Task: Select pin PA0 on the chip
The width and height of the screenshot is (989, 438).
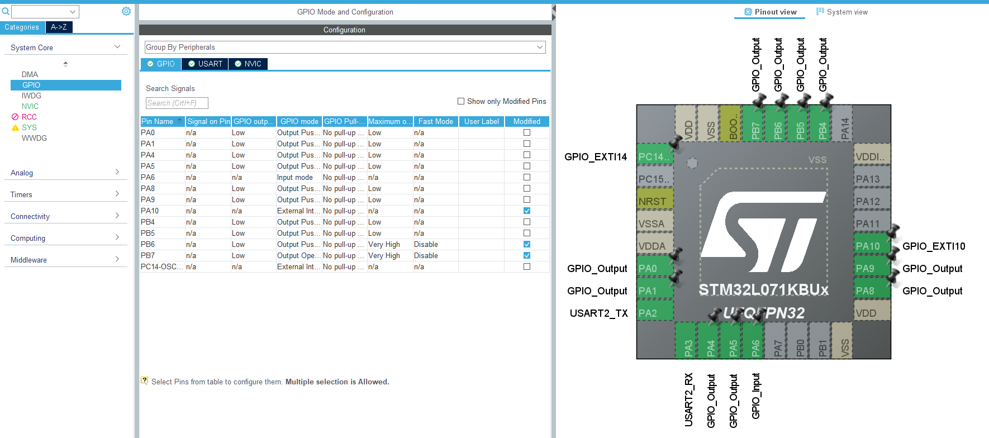Action: pos(655,268)
